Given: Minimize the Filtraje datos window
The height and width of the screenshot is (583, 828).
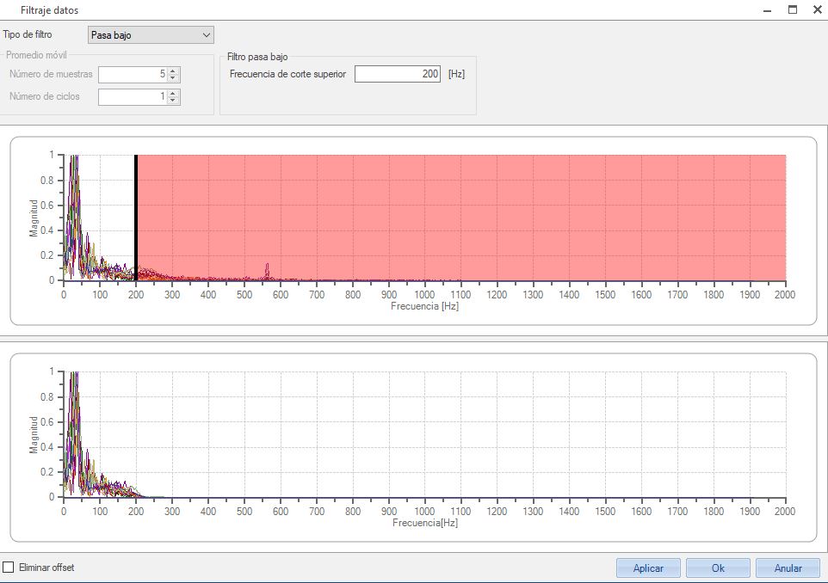Looking at the screenshot, I should click(x=767, y=10).
